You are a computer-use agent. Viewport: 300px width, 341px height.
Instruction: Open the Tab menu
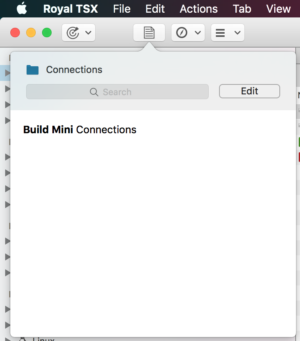242,9
